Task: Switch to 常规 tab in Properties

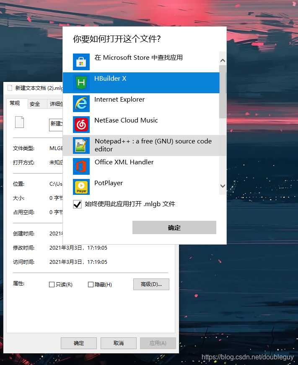Action: click(x=17, y=103)
